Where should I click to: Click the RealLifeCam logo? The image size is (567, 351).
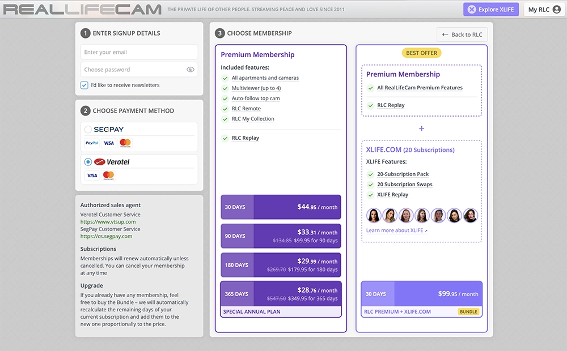[82, 10]
